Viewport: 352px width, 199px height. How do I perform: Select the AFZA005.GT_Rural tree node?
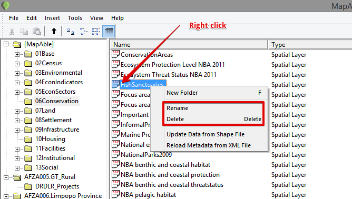(50, 177)
